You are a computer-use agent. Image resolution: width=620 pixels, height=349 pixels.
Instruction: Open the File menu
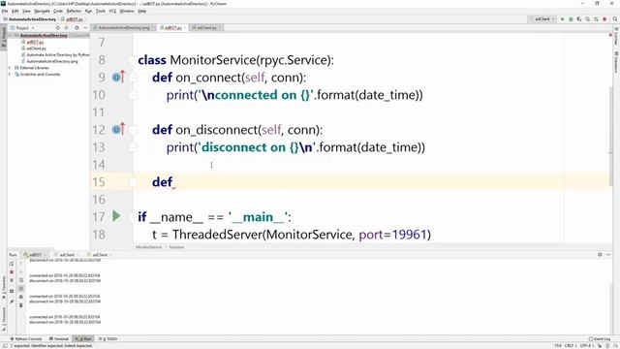click(x=5, y=11)
